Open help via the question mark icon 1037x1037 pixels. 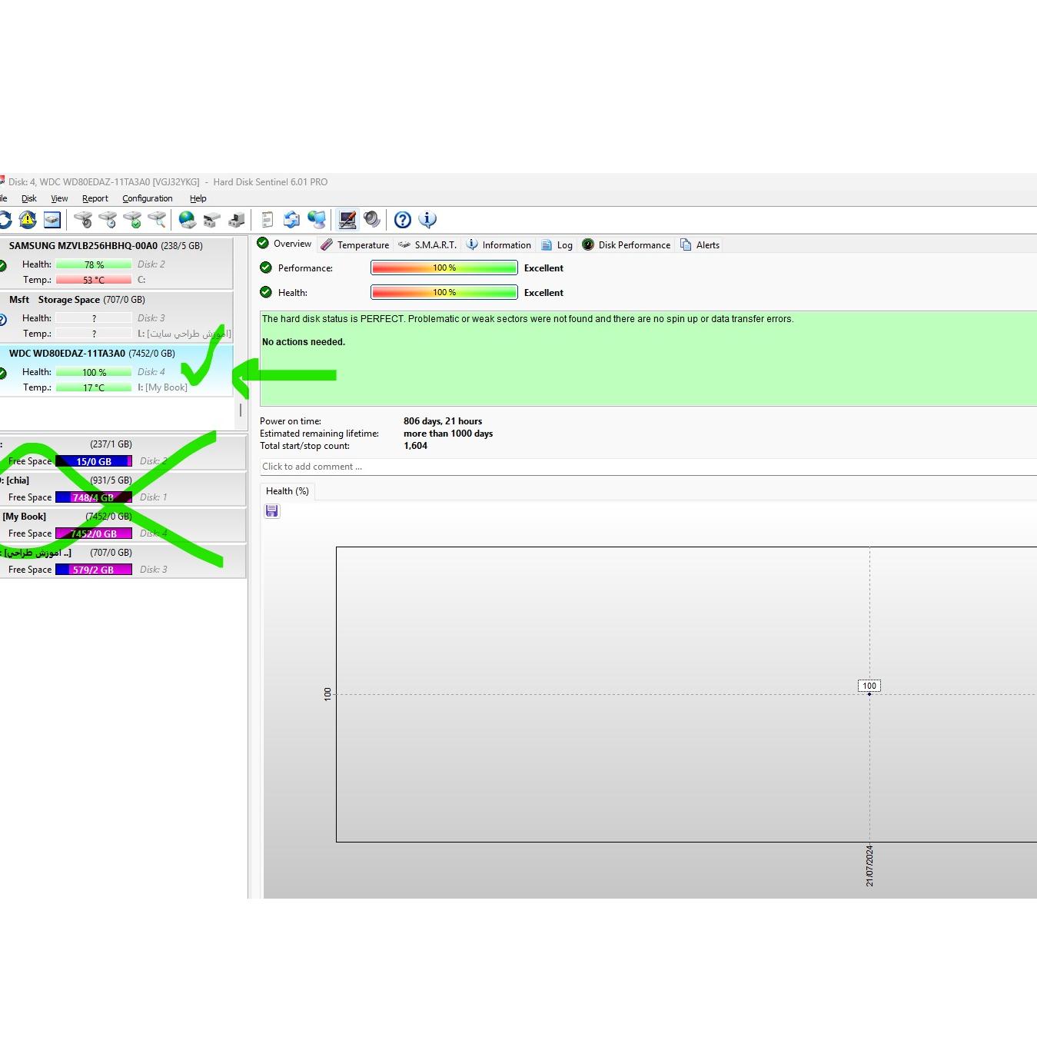pyautogui.click(x=402, y=220)
